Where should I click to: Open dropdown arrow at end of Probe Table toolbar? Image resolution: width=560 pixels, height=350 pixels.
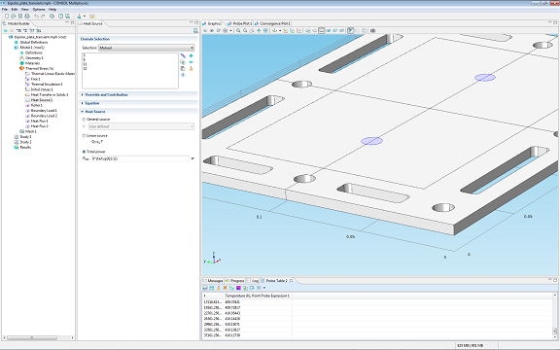pyautogui.click(x=264, y=288)
